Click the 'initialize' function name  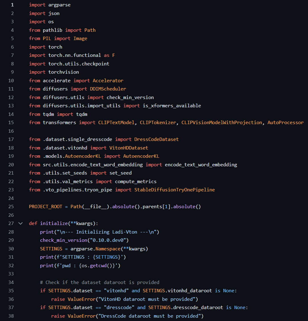[x=54, y=223]
